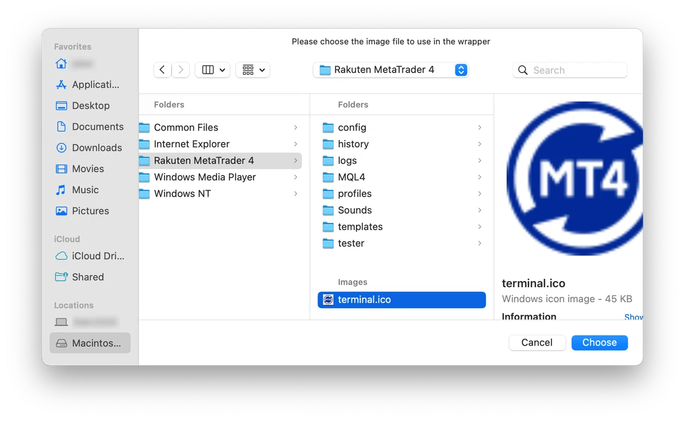Screen dimensions: 685x421
Task: Click the terminal.ico file icon
Action: point(328,300)
